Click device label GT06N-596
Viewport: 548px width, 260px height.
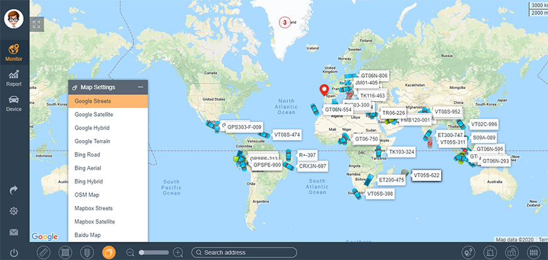click(490, 149)
